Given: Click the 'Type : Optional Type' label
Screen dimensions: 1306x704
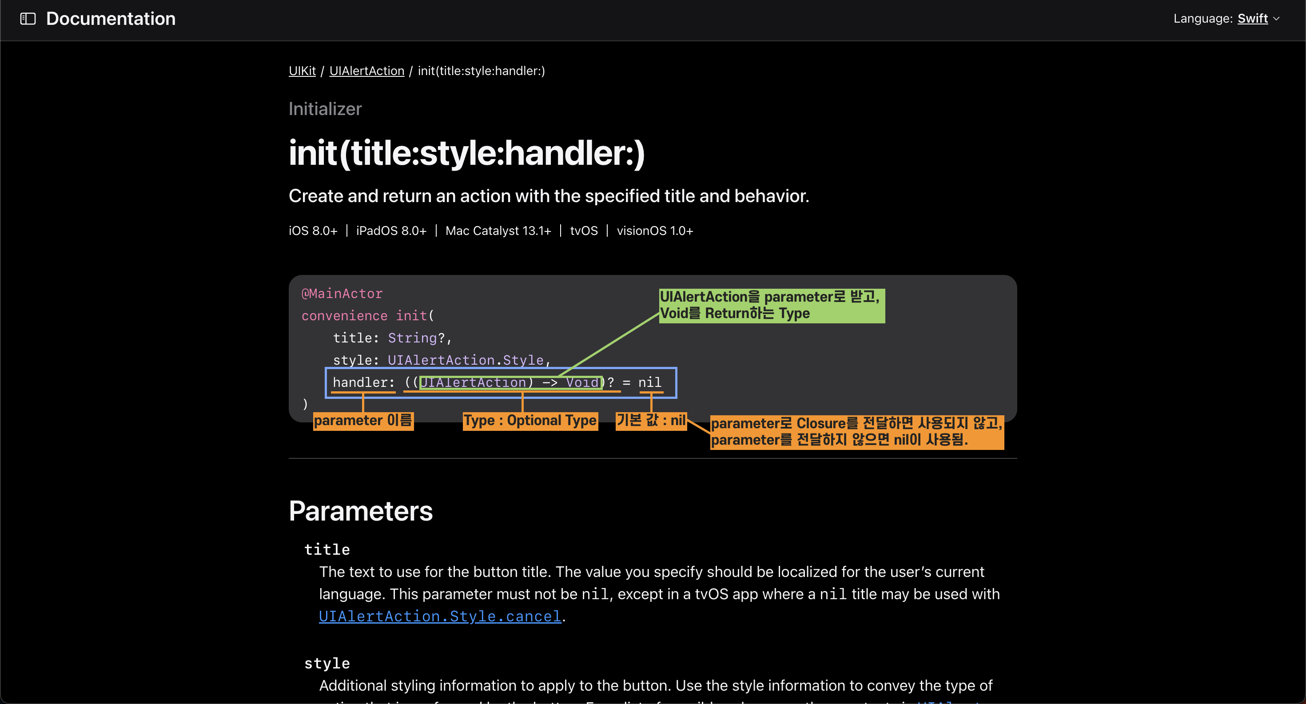Looking at the screenshot, I should [530, 421].
